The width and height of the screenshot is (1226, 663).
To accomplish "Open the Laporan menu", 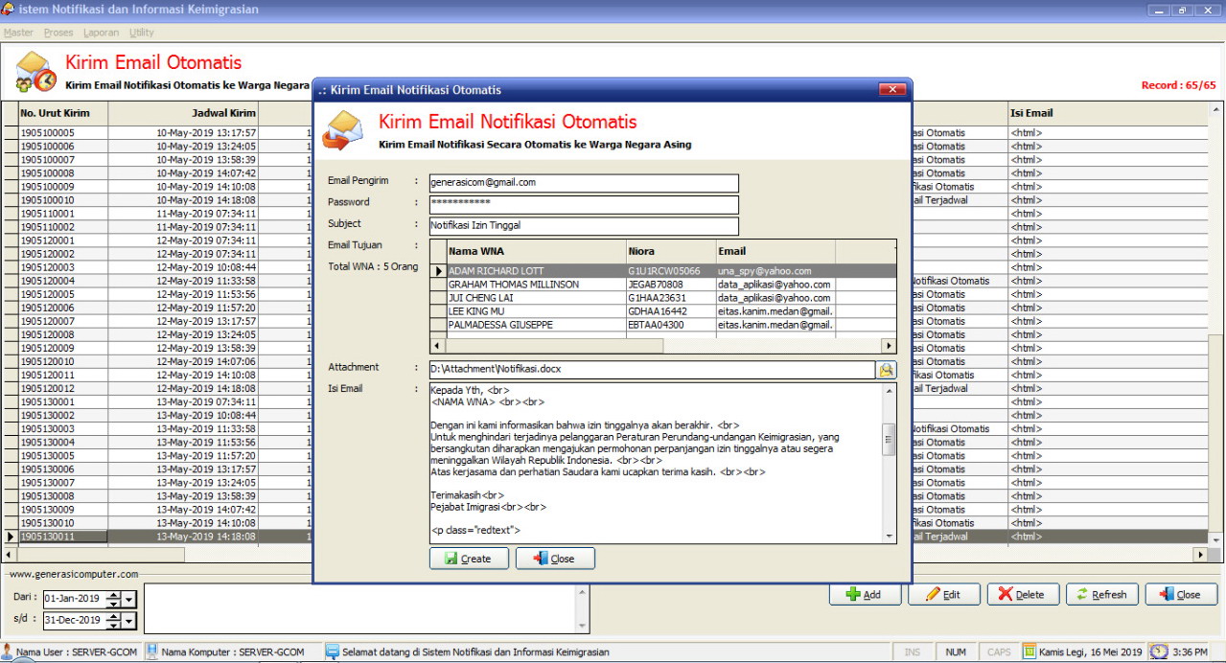I will (101, 33).
